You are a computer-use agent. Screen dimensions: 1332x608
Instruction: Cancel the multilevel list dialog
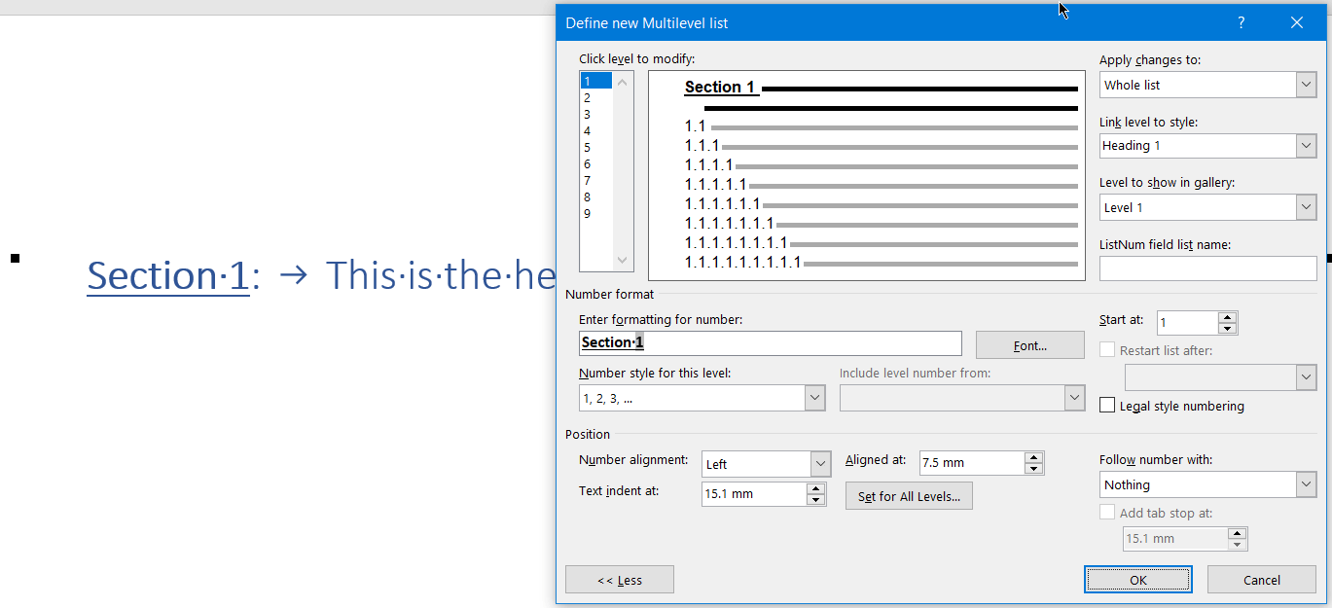click(1262, 580)
